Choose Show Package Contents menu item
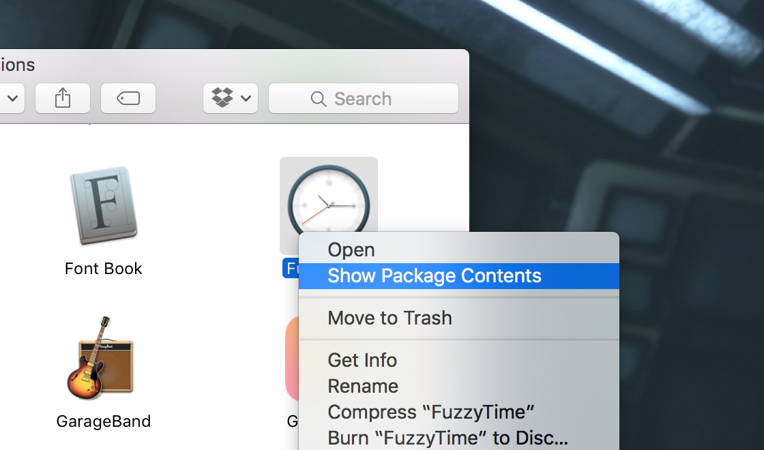764x450 pixels. click(x=435, y=276)
